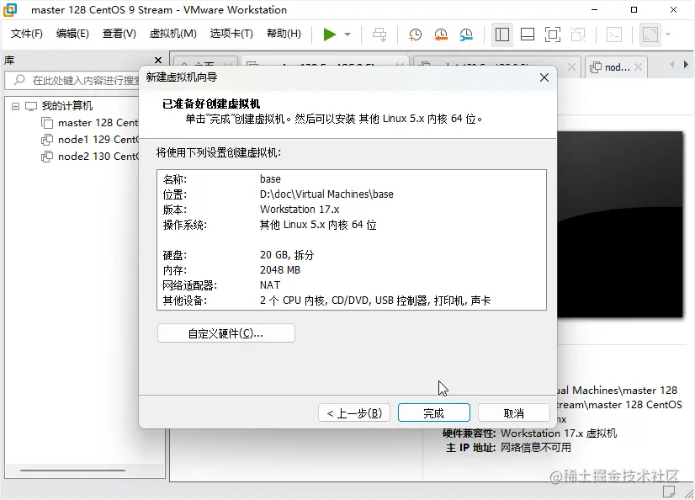Open the console view toolbar icon
695x500 pixels.
(x=614, y=35)
